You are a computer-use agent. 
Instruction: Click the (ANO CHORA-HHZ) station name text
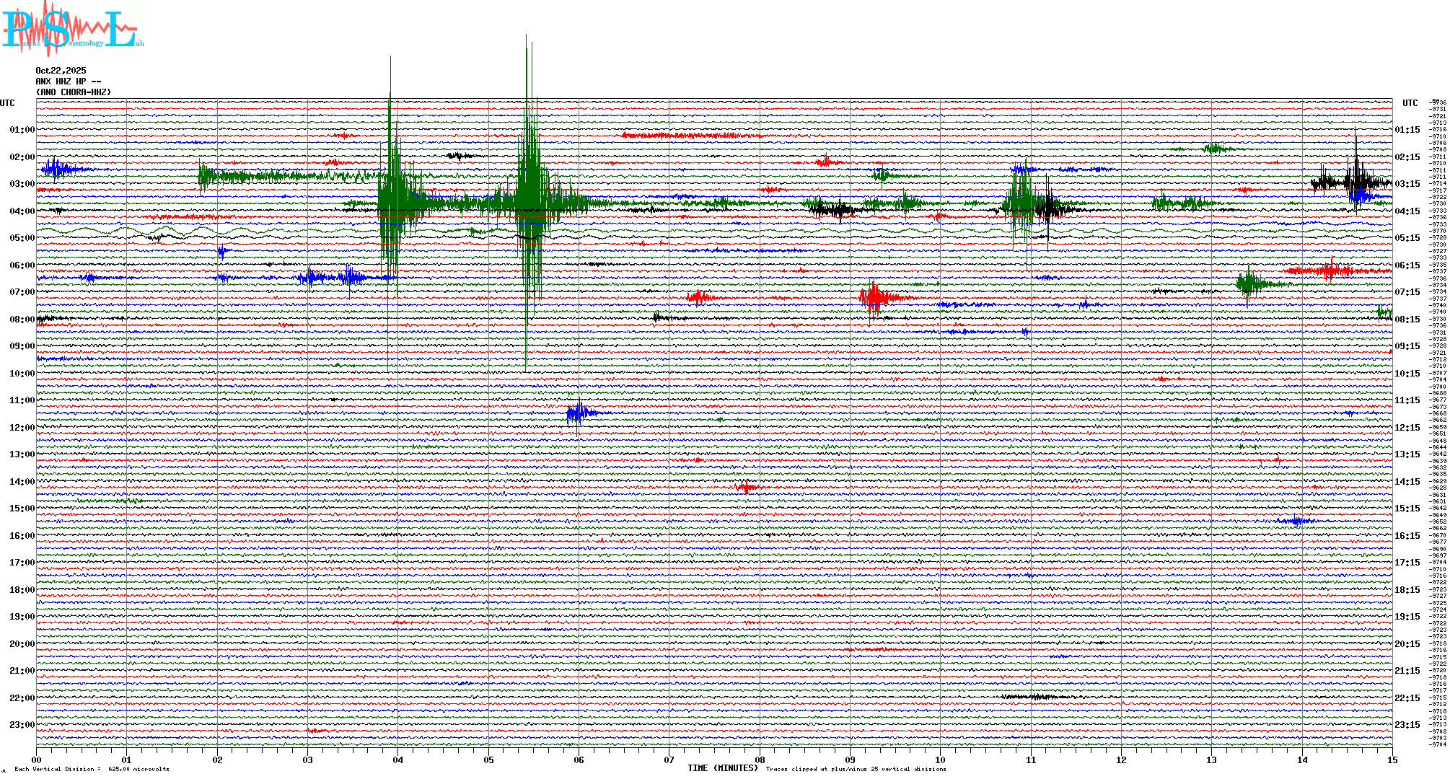[74, 92]
